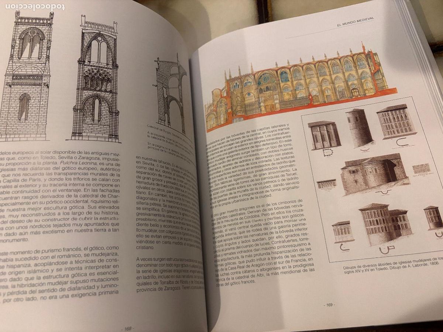Click 'pórtico occidental' in the left page
This screenshot has height=332, width=443.
pos(68,201)
